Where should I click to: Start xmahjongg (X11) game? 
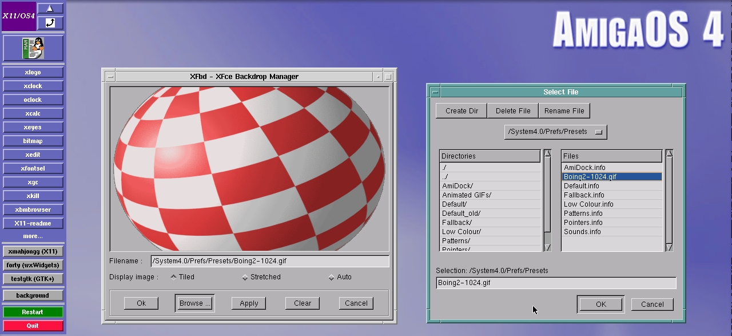click(x=33, y=252)
